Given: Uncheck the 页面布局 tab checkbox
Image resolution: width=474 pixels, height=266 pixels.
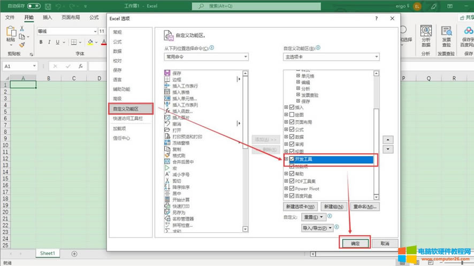Looking at the screenshot, I should coord(292,122).
